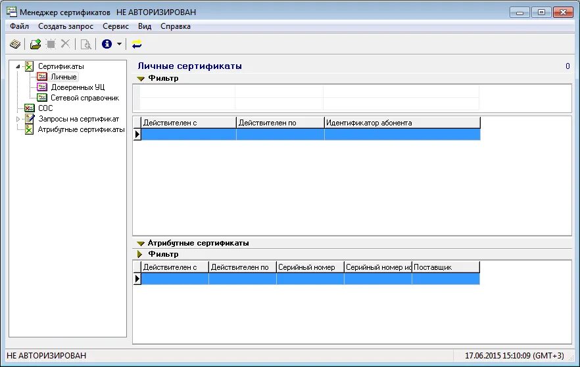This screenshot has width=580, height=367.
Task: Click first filter field under Действителен с
Action: [x=187, y=91]
